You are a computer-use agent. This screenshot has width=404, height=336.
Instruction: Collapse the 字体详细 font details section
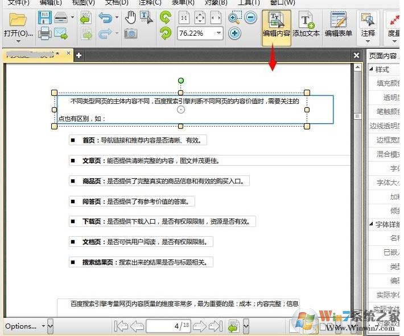(x=372, y=224)
